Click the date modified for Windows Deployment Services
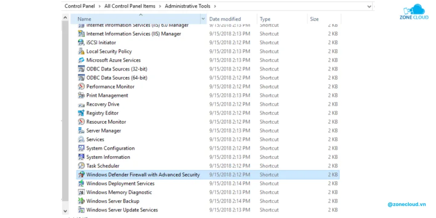Viewport: 436px width, 218px height. coord(229,184)
